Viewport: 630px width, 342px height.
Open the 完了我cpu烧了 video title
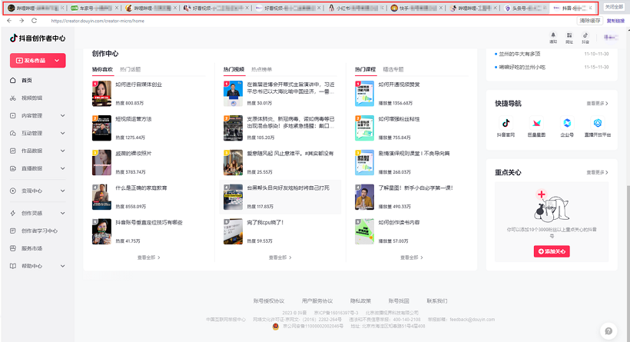coord(265,222)
